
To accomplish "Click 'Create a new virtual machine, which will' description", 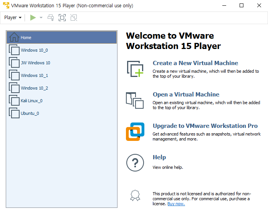I will pyautogui.click(x=206, y=74).
